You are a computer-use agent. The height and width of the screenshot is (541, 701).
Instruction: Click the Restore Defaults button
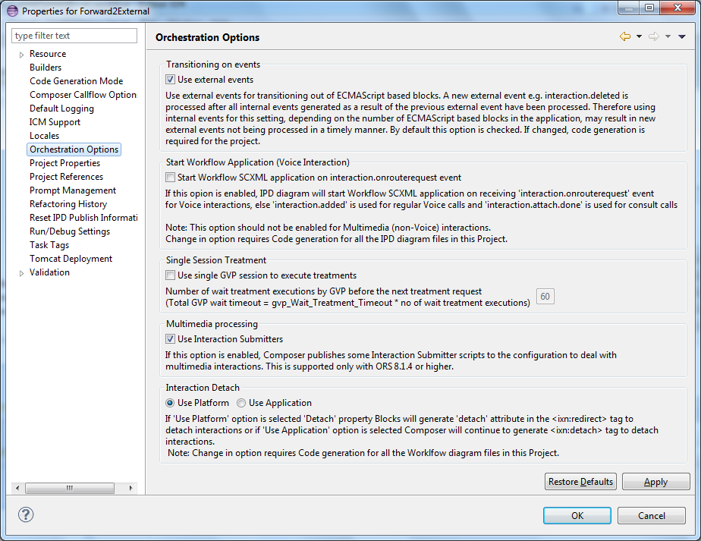pyautogui.click(x=580, y=482)
